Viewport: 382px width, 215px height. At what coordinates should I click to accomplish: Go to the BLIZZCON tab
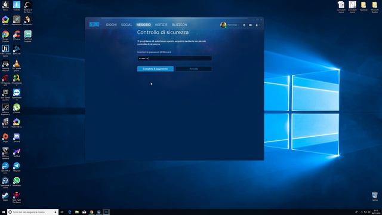(x=179, y=24)
